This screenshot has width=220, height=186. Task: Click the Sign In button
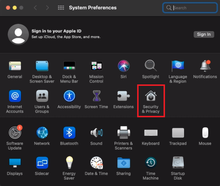[x=204, y=34]
